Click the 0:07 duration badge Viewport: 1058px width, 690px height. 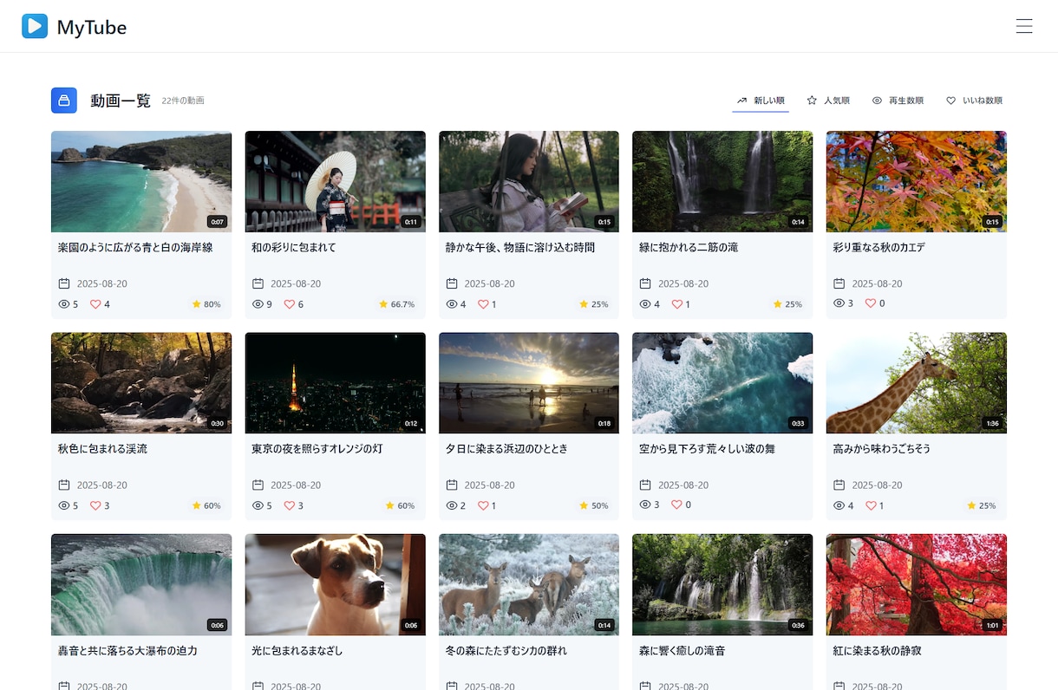pos(218,222)
